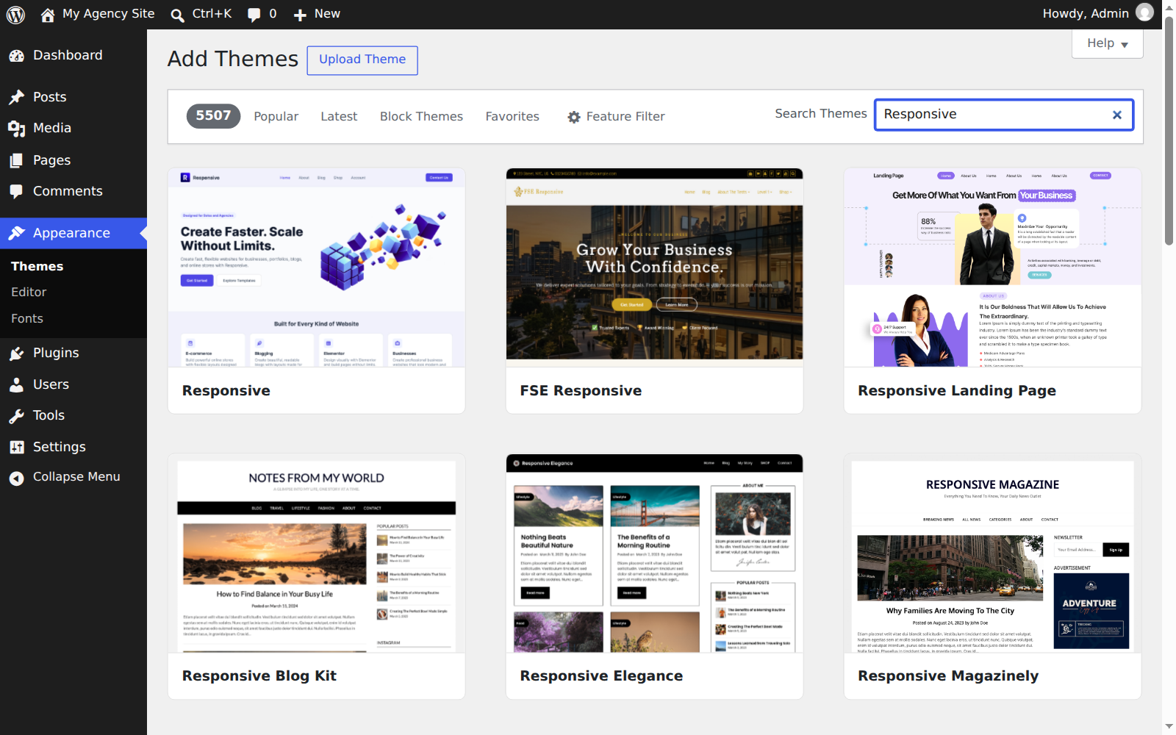
Task: Open the Feature Filter options
Action: click(616, 117)
